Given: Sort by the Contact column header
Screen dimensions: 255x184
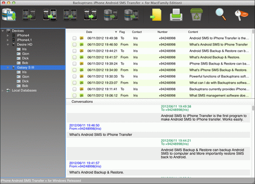Looking at the screenshot, I should (x=137, y=32).
